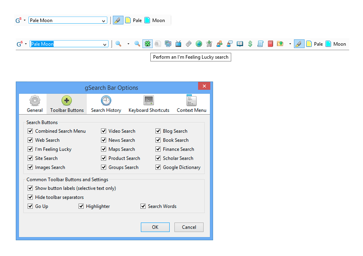Toggle the Highlighter in the compact toolbar
The height and width of the screenshot is (256, 363).
point(118,20)
